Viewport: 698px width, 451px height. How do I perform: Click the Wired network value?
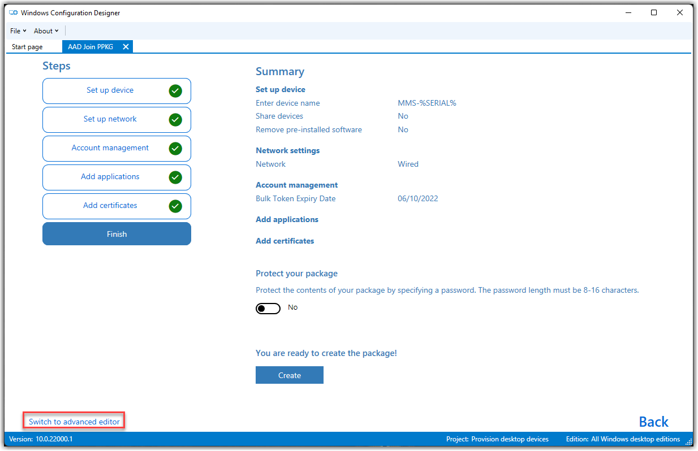click(x=408, y=164)
